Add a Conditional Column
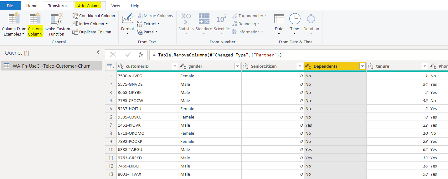The image size is (448, 179). (x=94, y=16)
